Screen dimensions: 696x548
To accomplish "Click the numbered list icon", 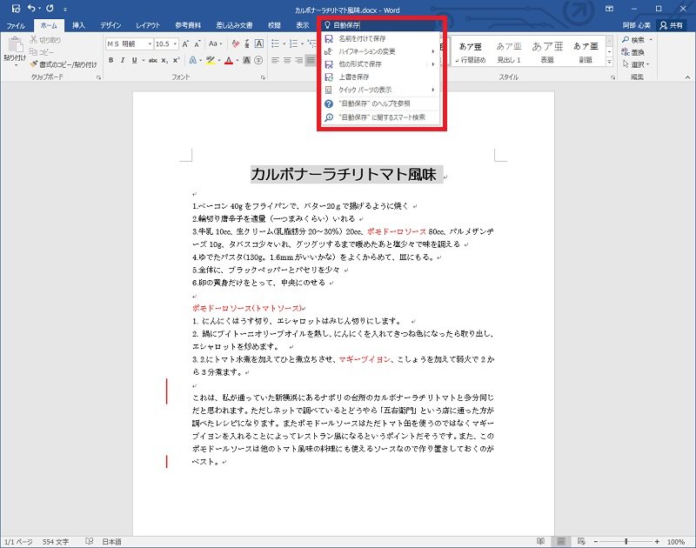I will pos(293,44).
